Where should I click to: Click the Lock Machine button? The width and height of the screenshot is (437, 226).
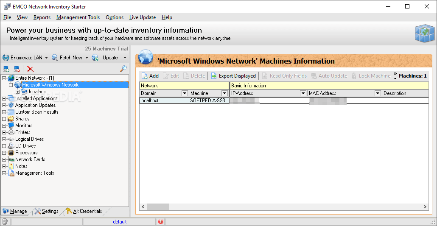(x=371, y=76)
